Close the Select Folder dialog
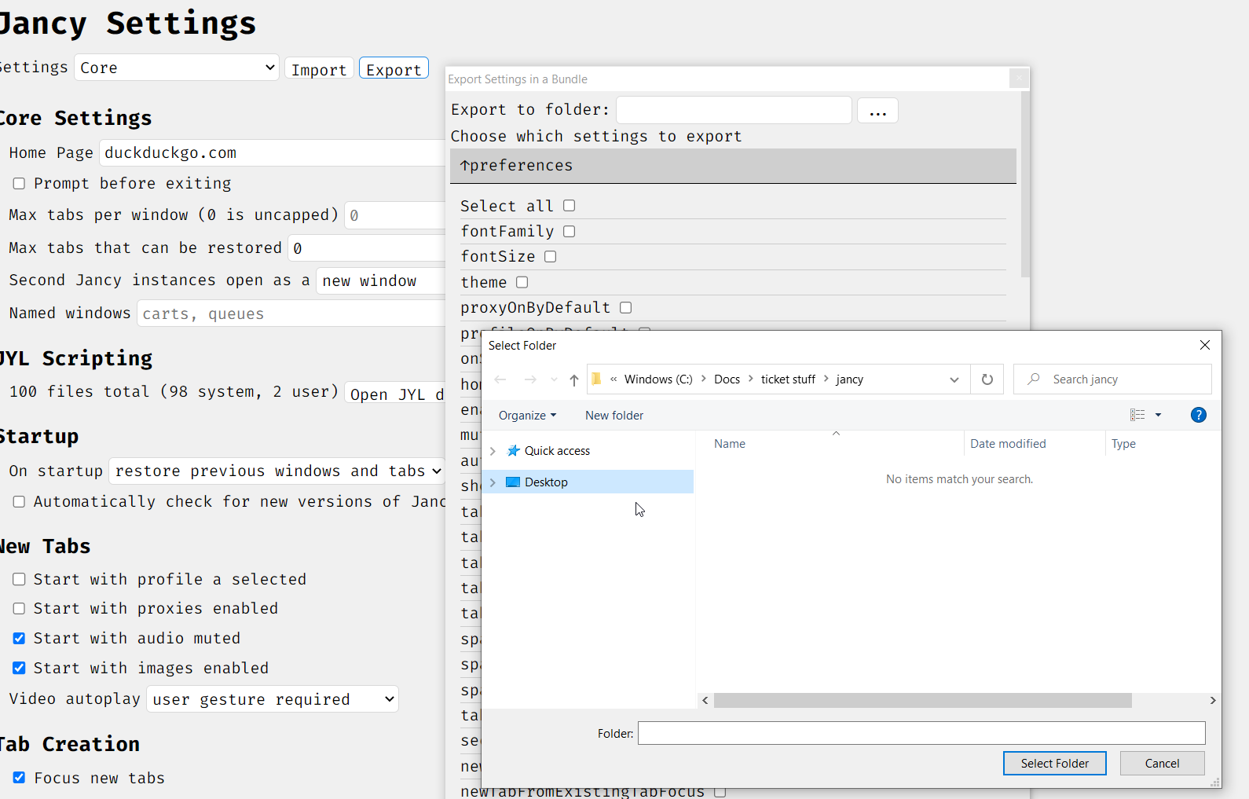The image size is (1249, 799). point(1205,345)
